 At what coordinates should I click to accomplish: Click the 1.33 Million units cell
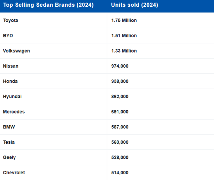click(124, 51)
